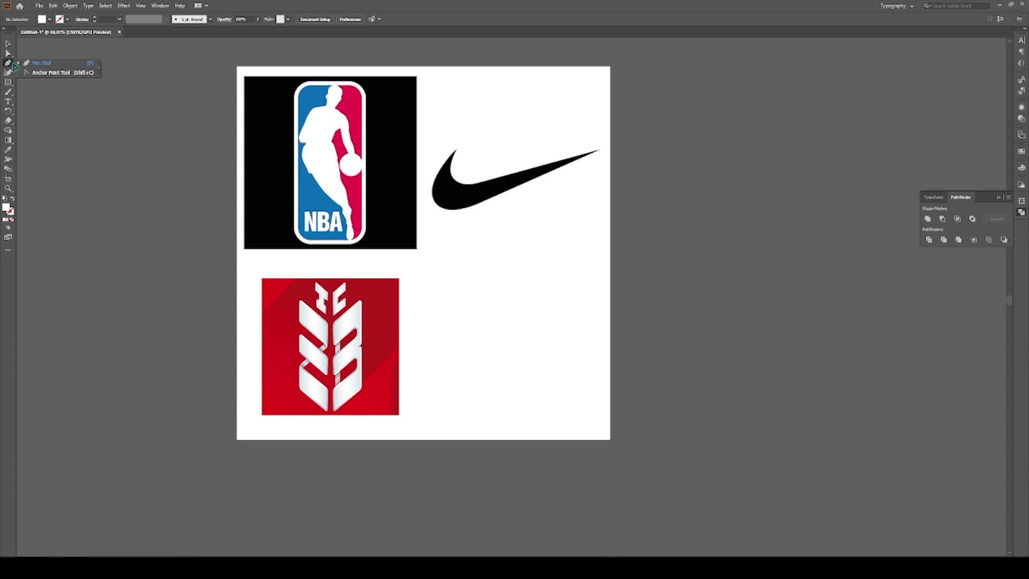Select the Selection tool arrow

(x=8, y=44)
